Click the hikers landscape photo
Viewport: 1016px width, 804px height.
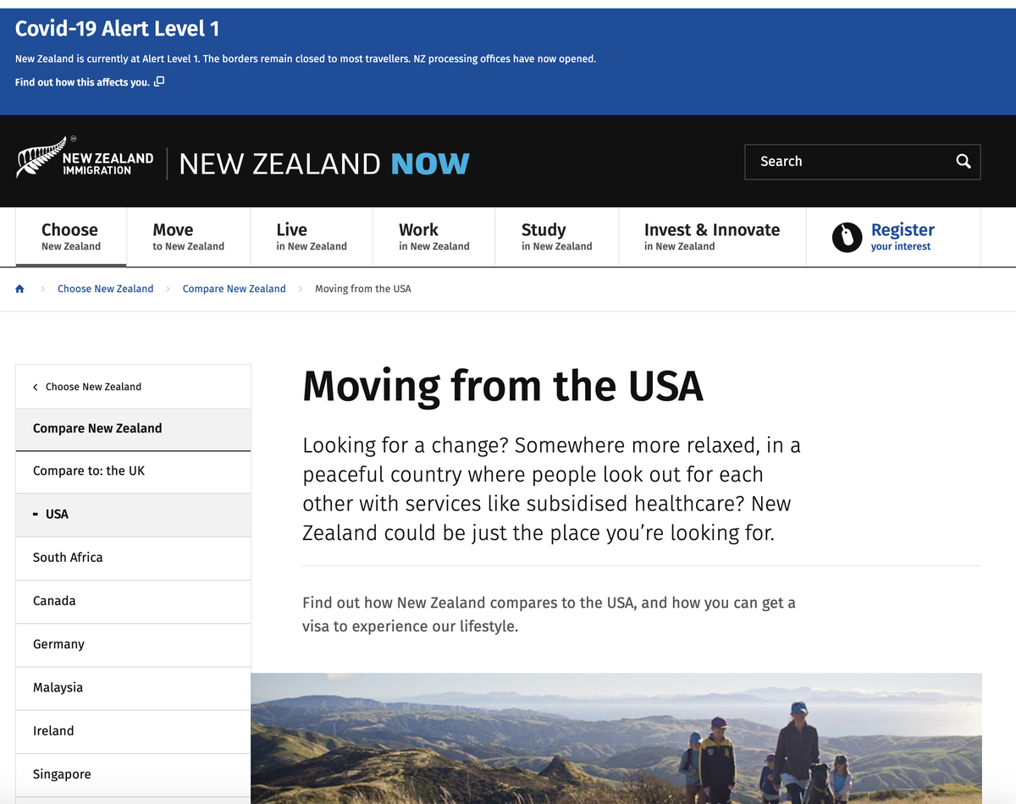pyautogui.click(x=616, y=738)
